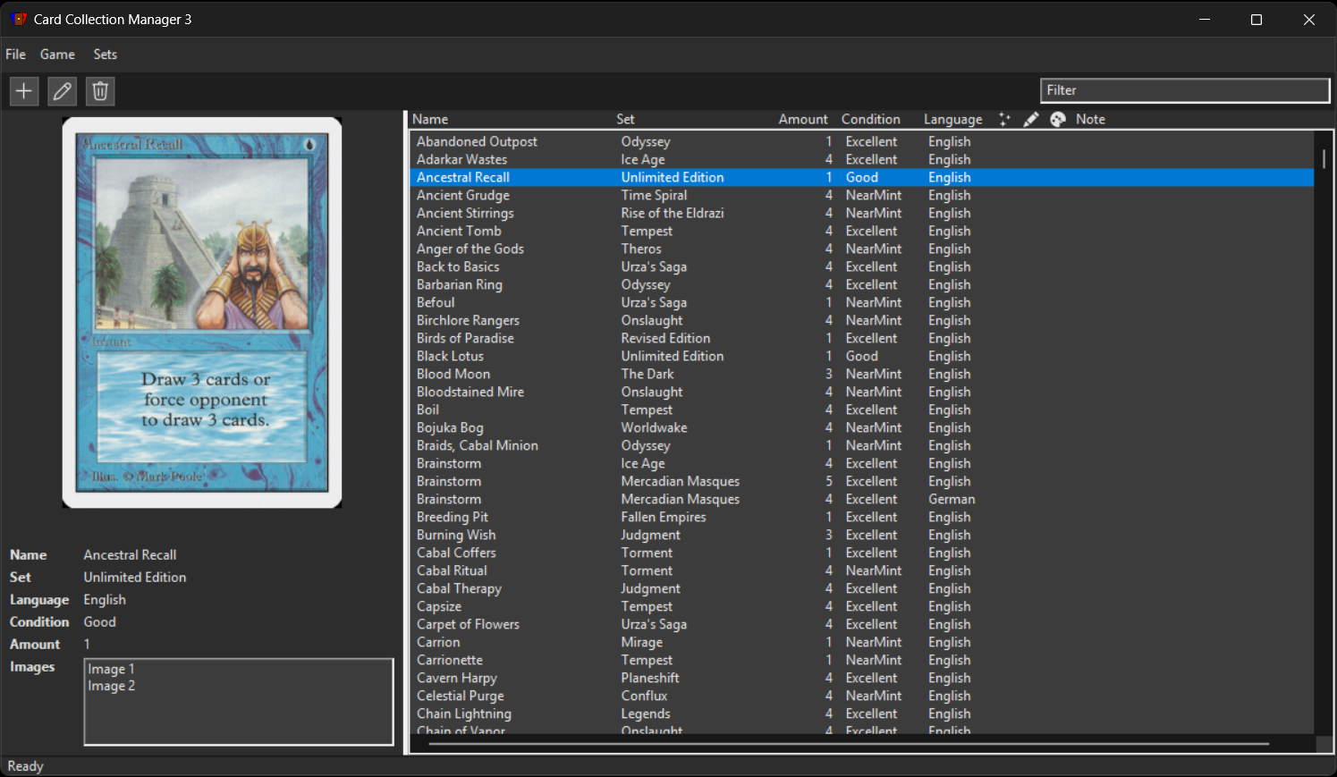1337x777 pixels.
Task: Click the Delete card trash icon
Action: 100,90
